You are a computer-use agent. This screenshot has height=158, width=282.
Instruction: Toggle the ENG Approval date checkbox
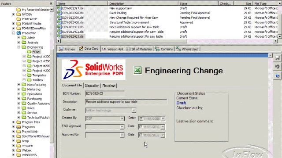tap(141, 127)
